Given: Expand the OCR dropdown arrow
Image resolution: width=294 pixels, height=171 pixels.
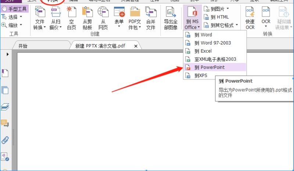Looking at the screenshot, I should click(x=266, y=26).
